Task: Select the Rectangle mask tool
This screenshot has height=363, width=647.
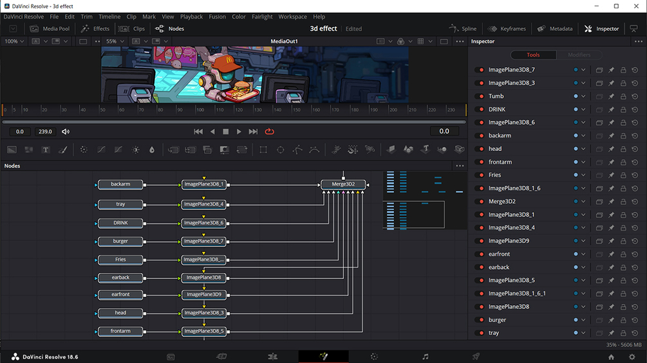Action: coord(263,150)
